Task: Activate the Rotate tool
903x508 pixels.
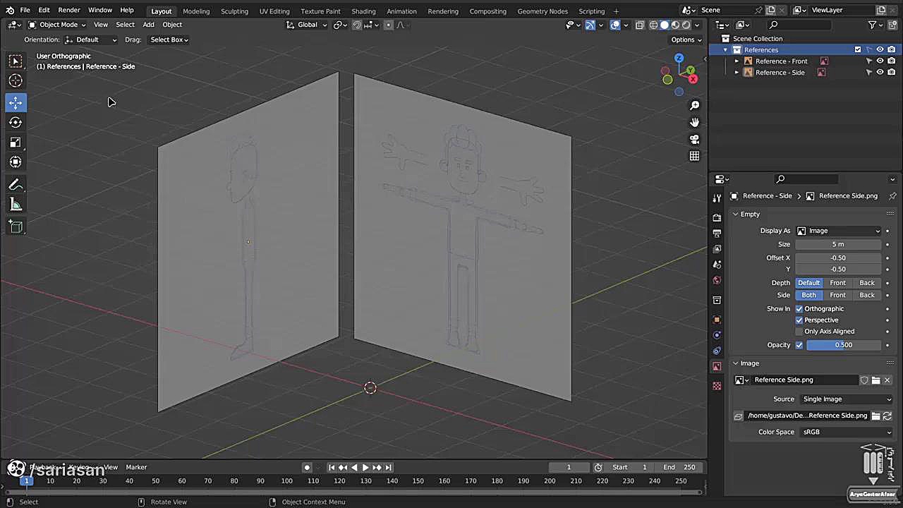Action: click(16, 122)
